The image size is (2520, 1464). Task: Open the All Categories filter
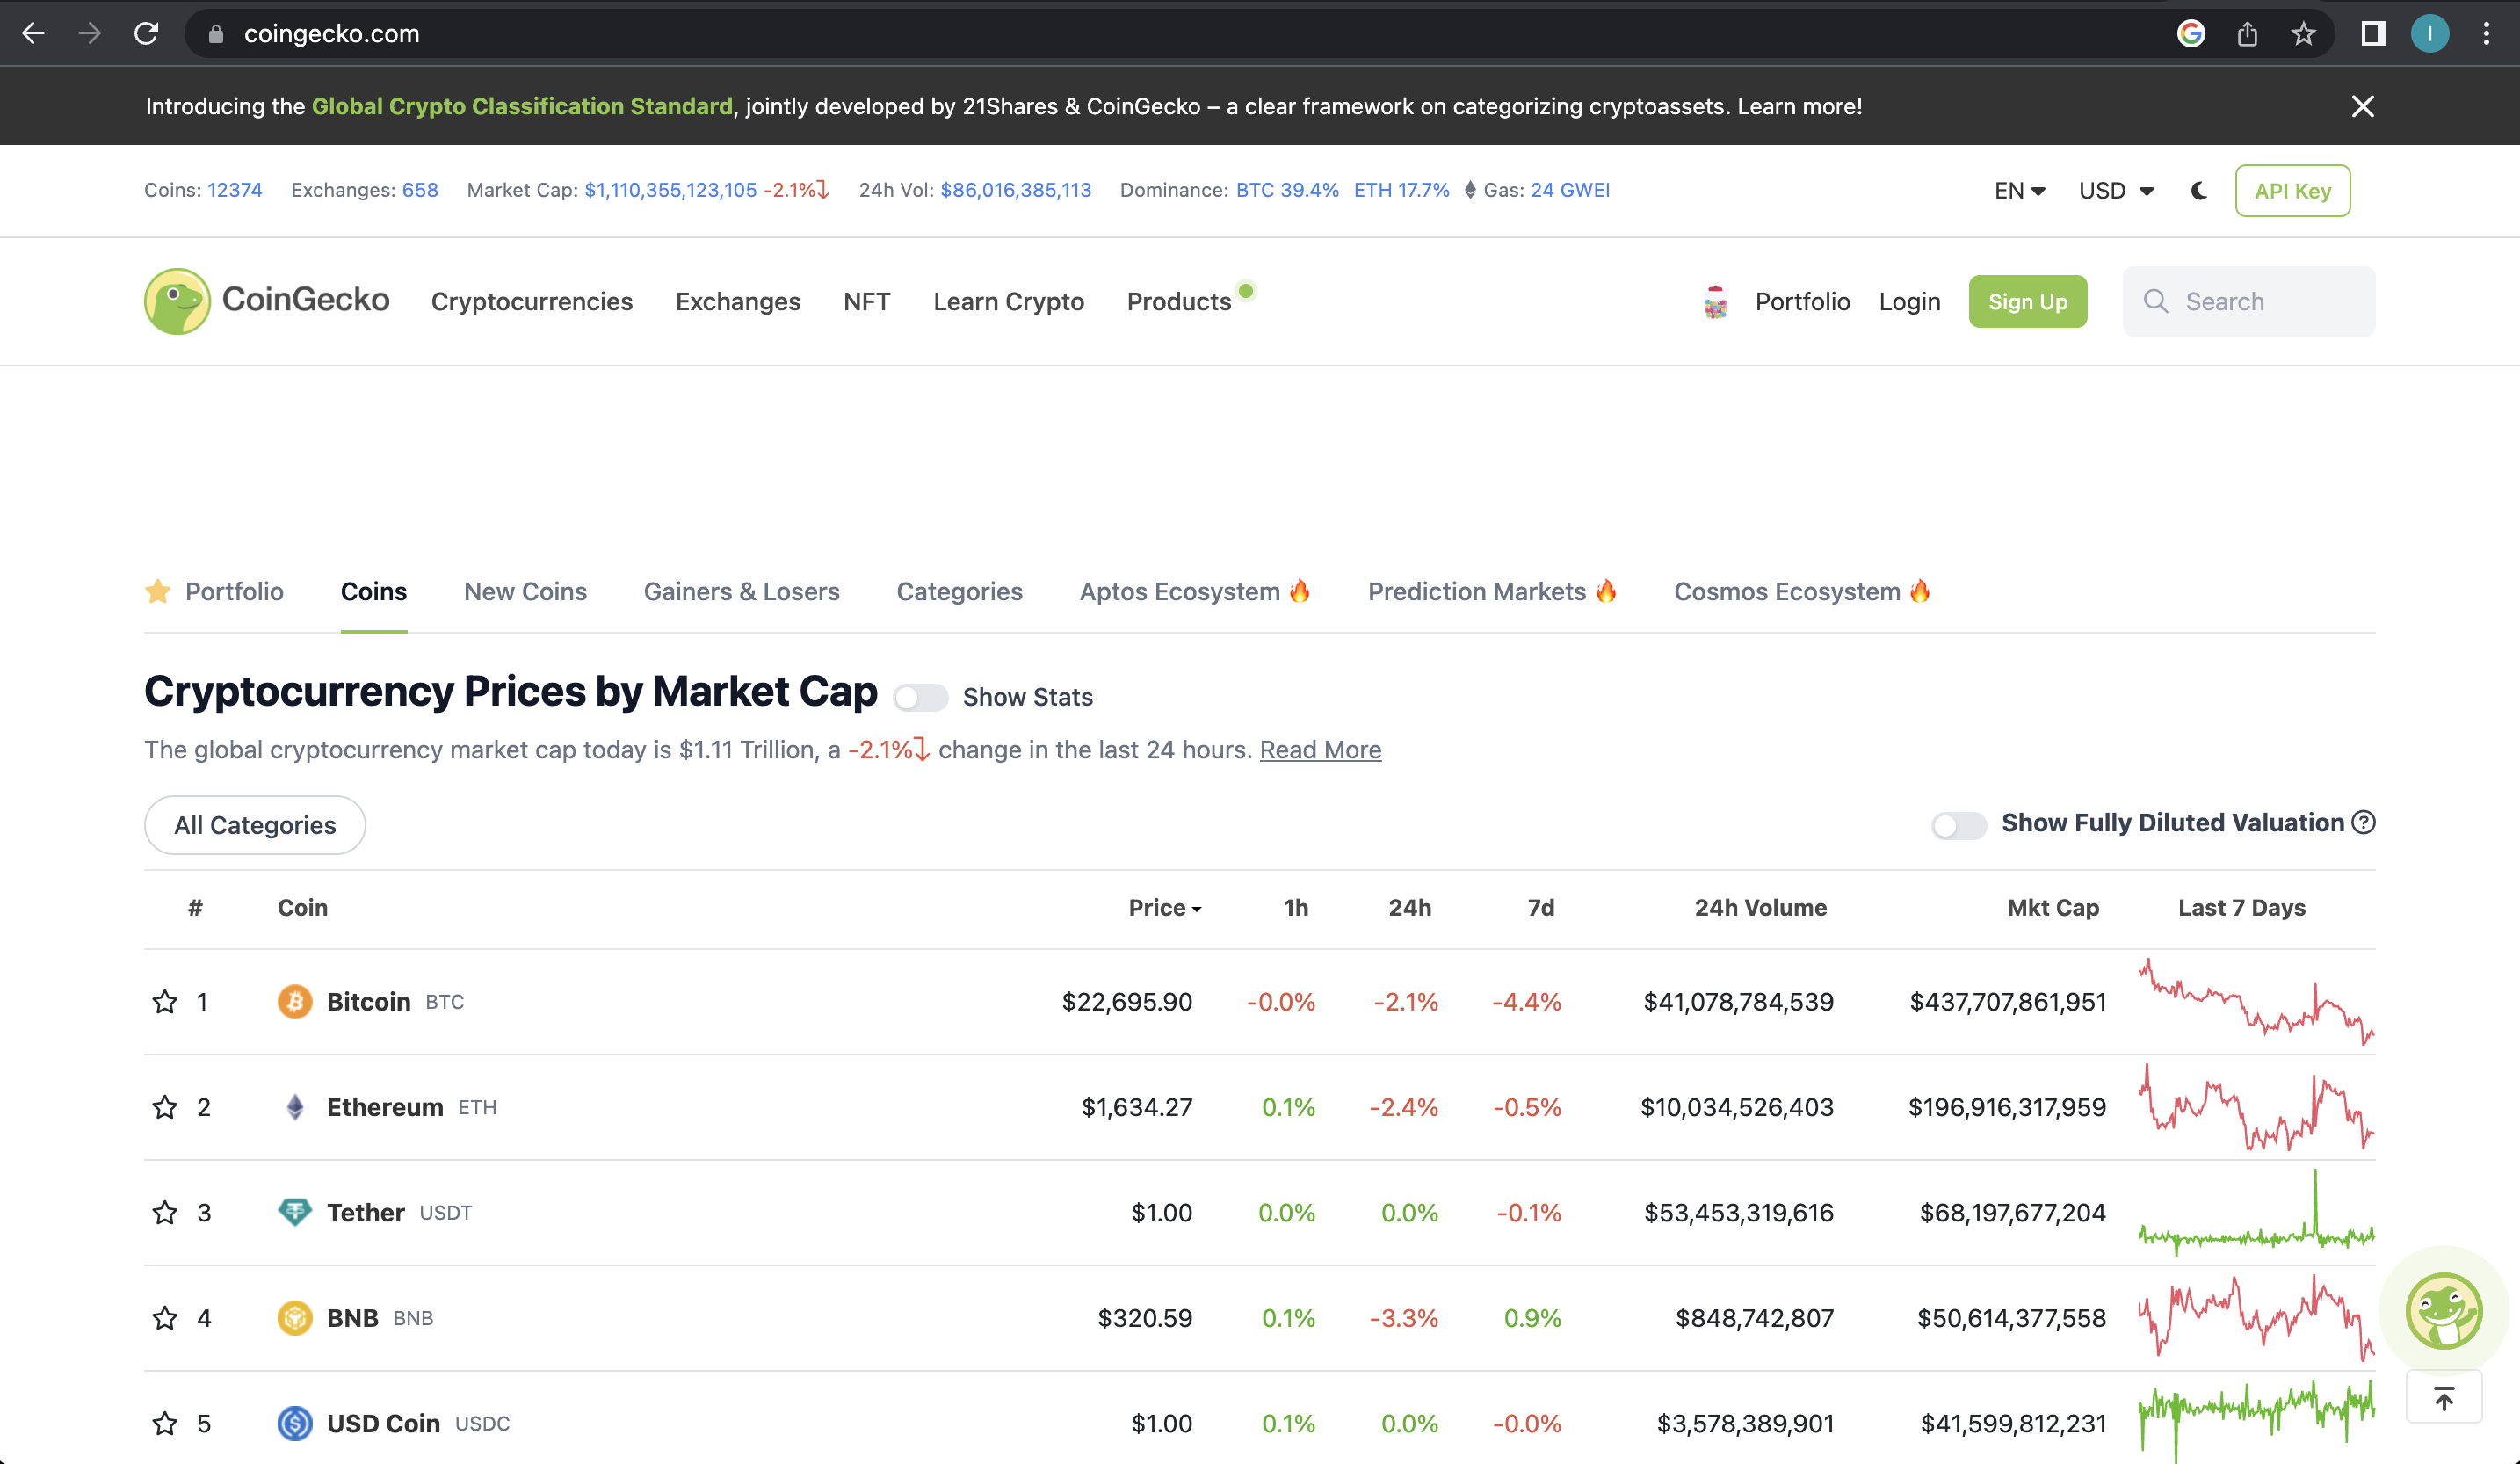click(x=255, y=825)
